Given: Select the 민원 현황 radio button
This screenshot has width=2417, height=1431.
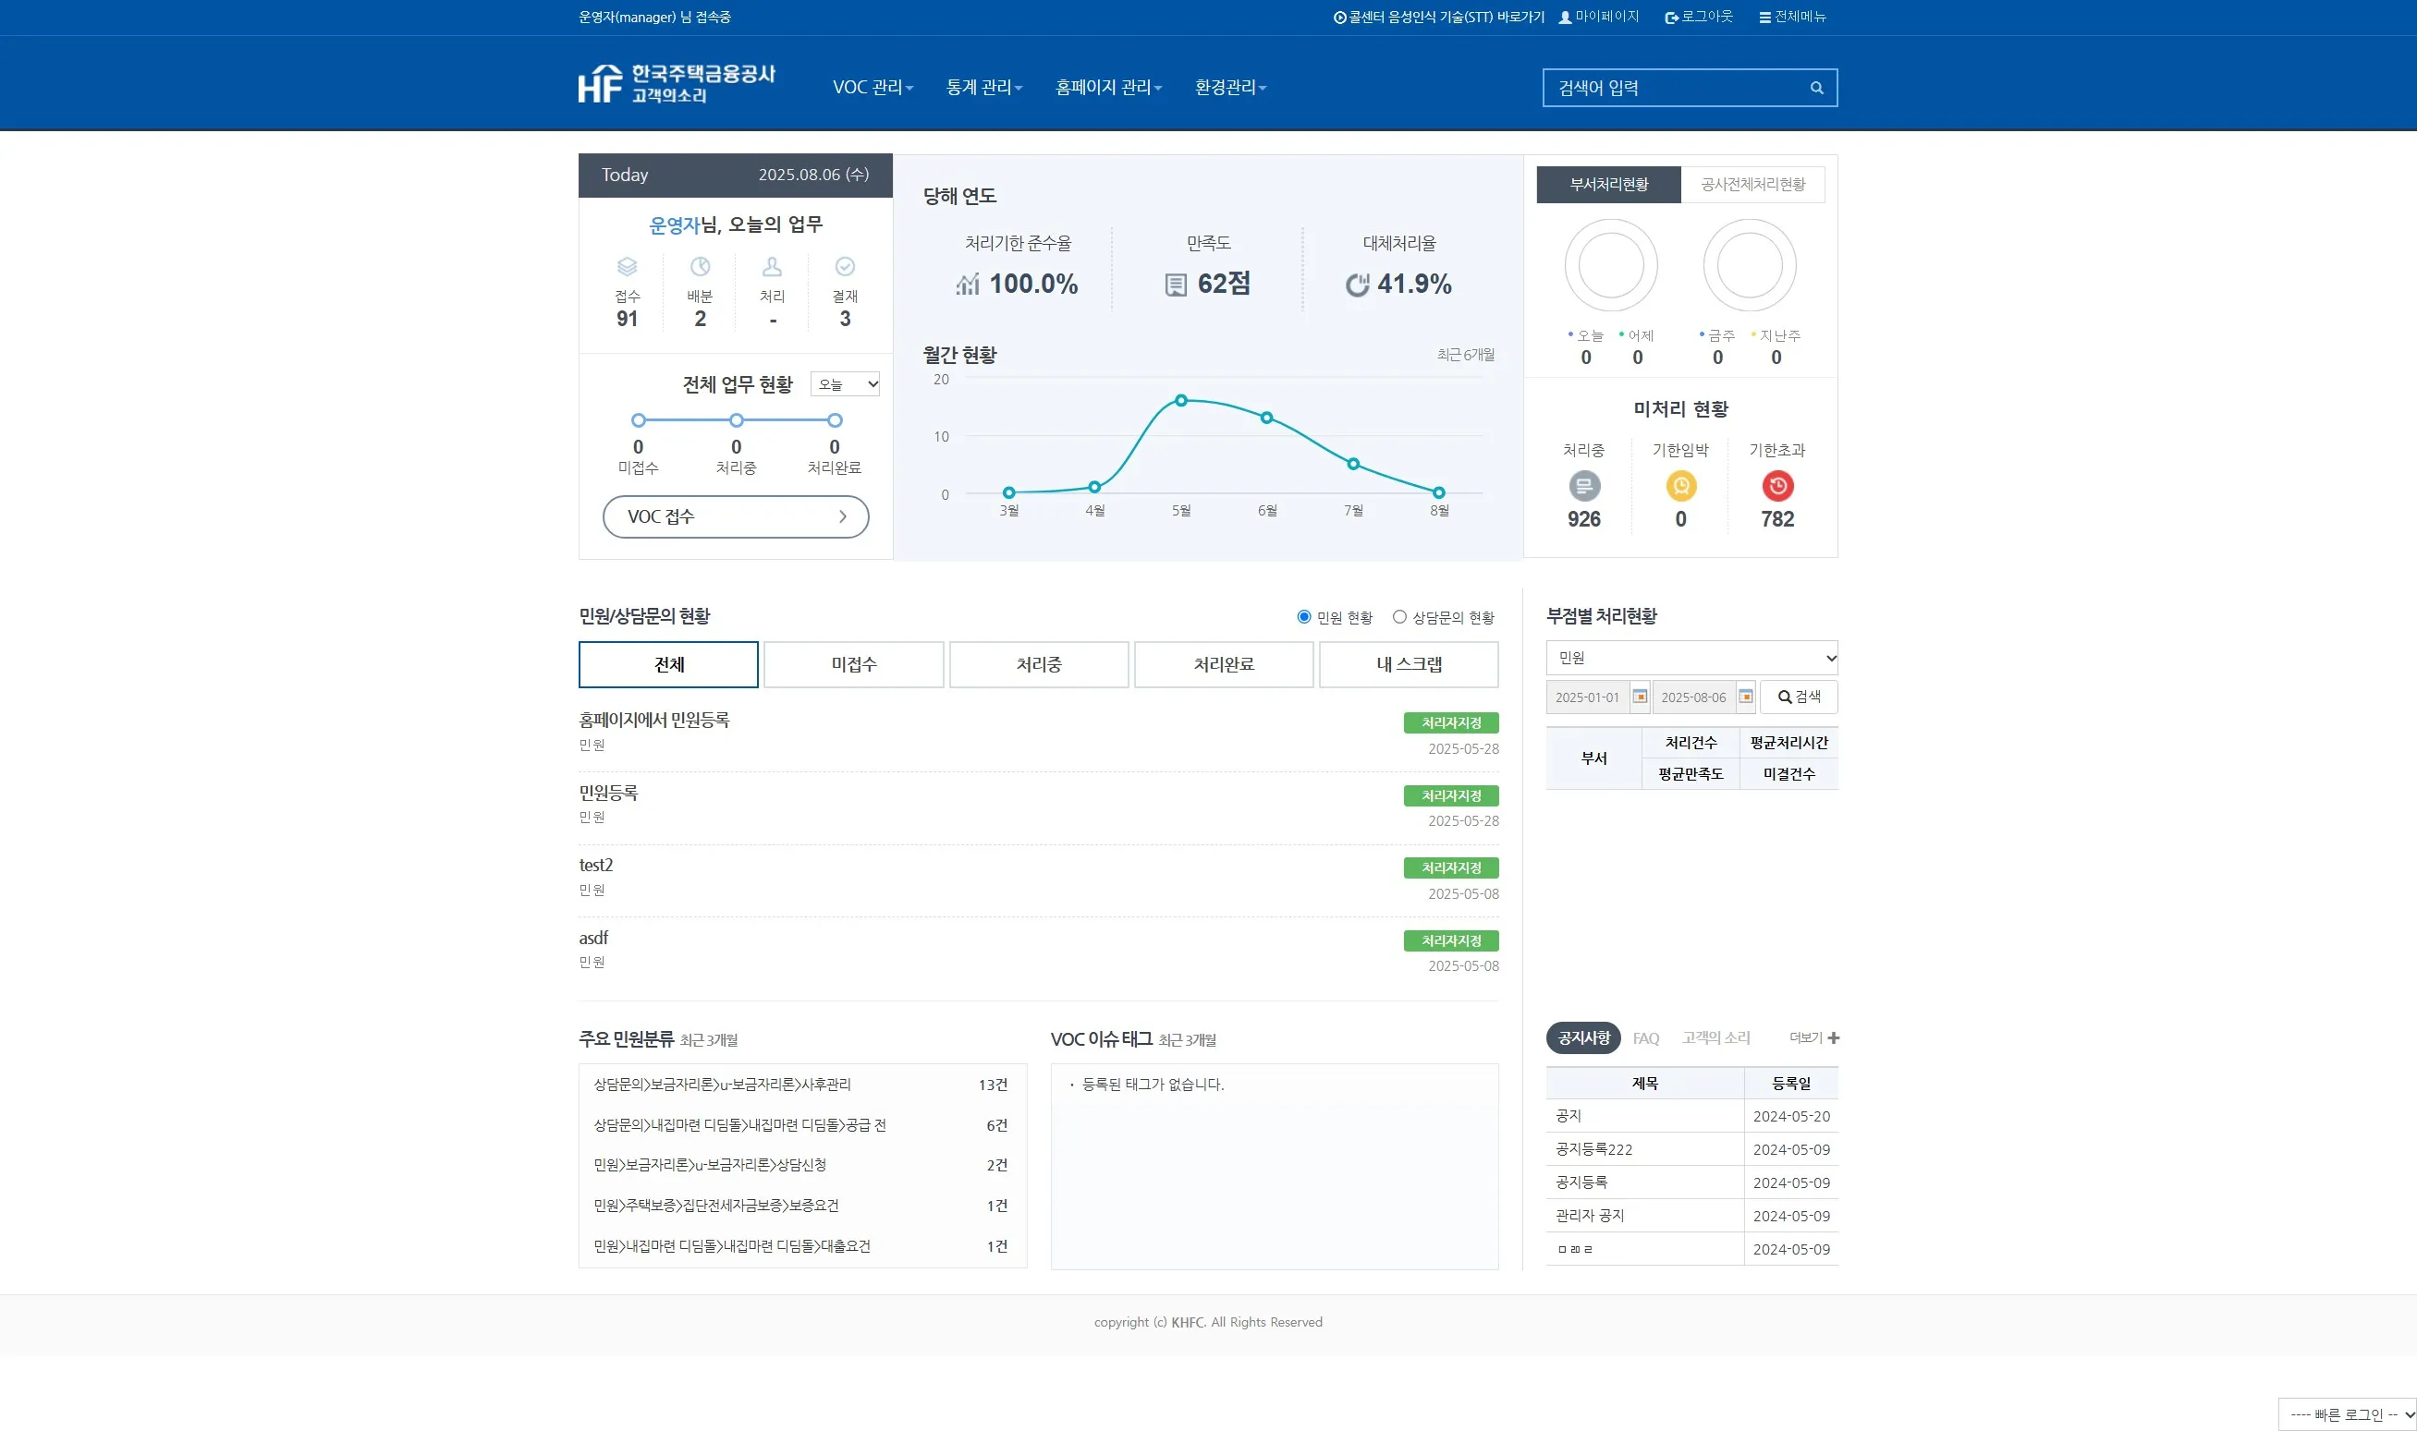Looking at the screenshot, I should pyautogui.click(x=1304, y=616).
